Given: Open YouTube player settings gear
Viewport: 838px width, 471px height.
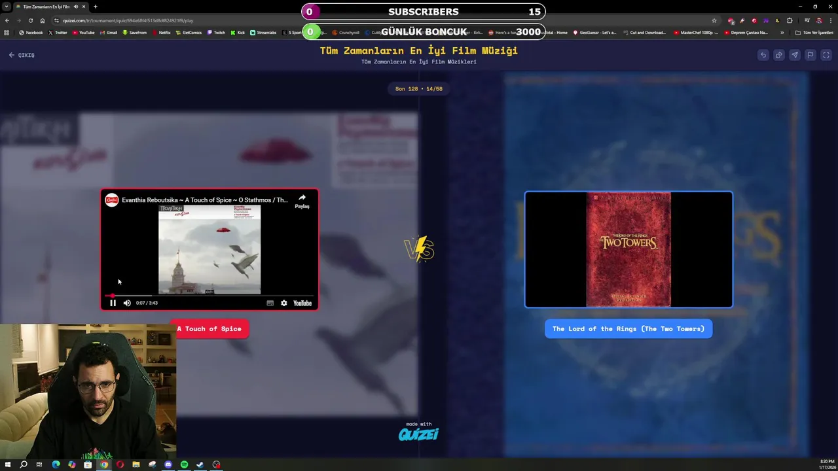Looking at the screenshot, I should [283, 303].
